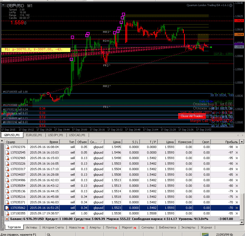
Task: Click the order icon for 137100355
Action: pos(7,213)
